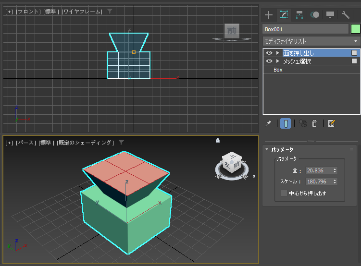Open the Create command panel tab
Image resolution: width=361 pixels, height=266 pixels.
pyautogui.click(x=269, y=15)
